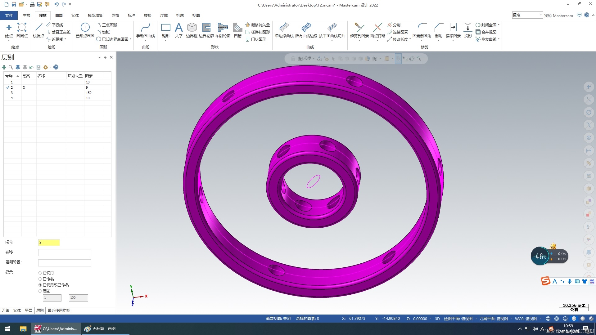Click the 合并视图 button
Image resolution: width=596 pixels, height=335 pixels.
[486, 32]
